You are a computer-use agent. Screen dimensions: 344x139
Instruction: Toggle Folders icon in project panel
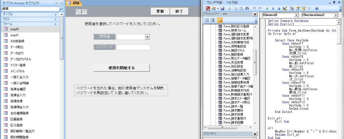[x=220, y=20]
